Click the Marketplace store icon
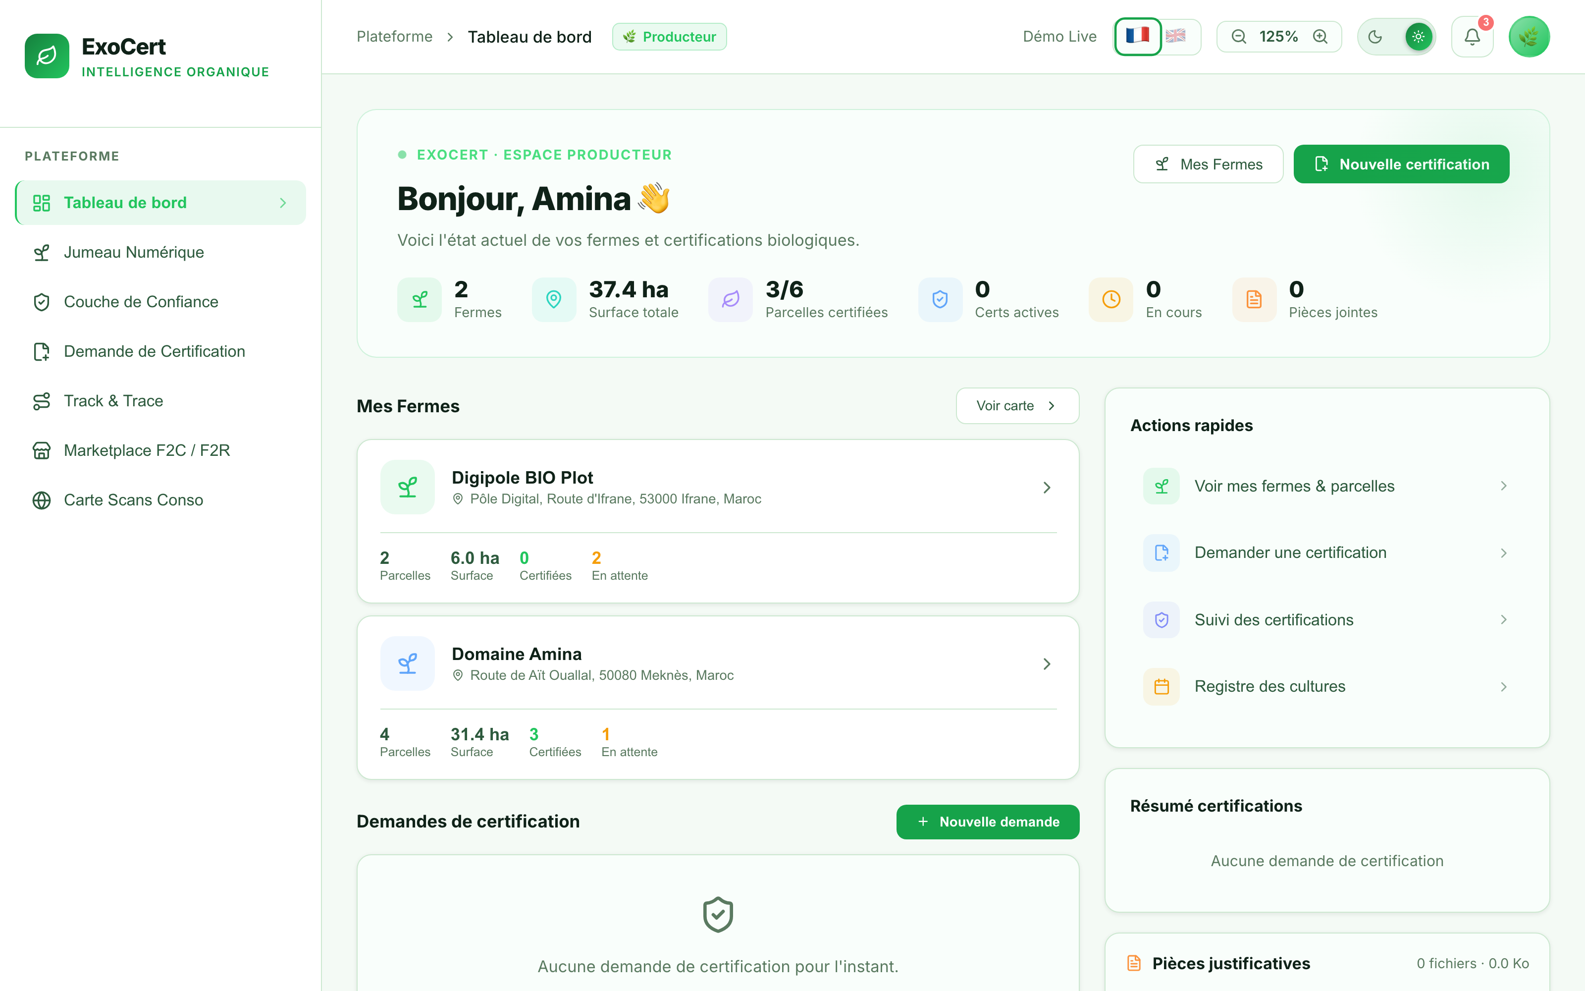The image size is (1585, 991). pyautogui.click(x=42, y=450)
